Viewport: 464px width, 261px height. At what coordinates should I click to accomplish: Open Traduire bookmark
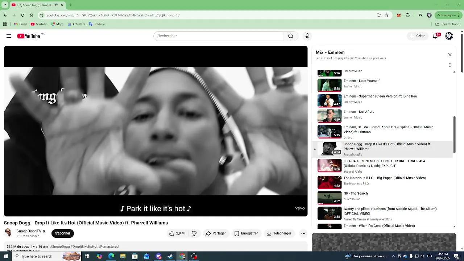(97, 24)
